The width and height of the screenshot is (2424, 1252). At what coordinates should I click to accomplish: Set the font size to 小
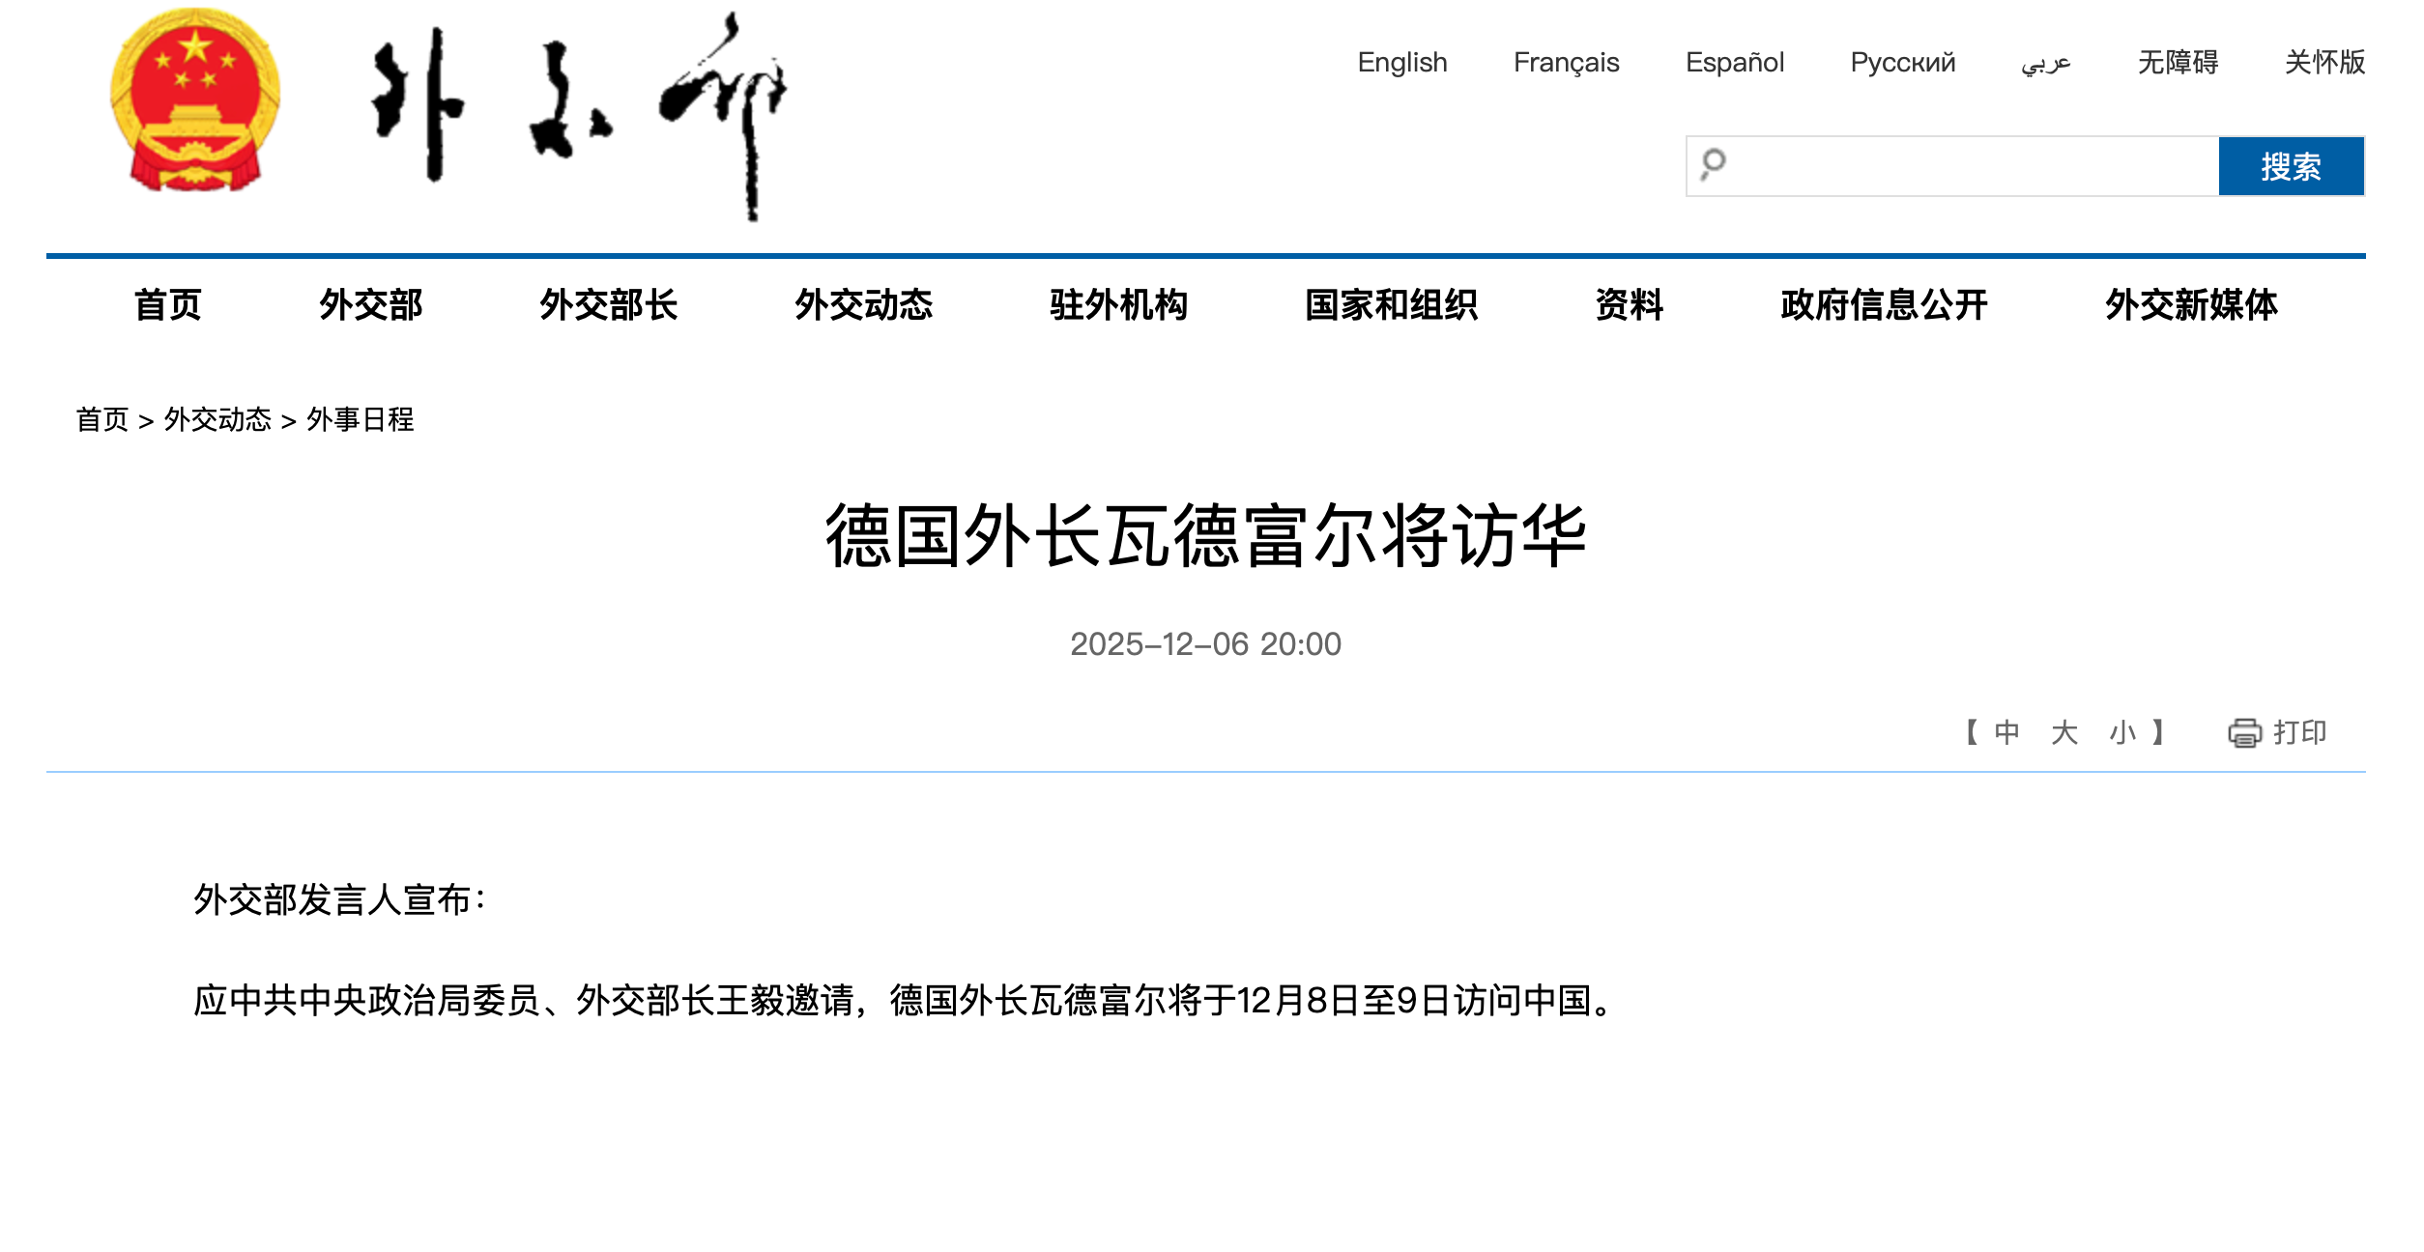[2122, 732]
